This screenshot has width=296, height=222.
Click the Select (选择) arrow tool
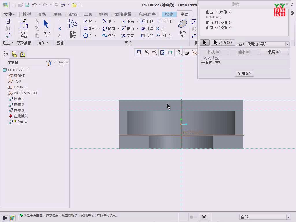[46, 28]
